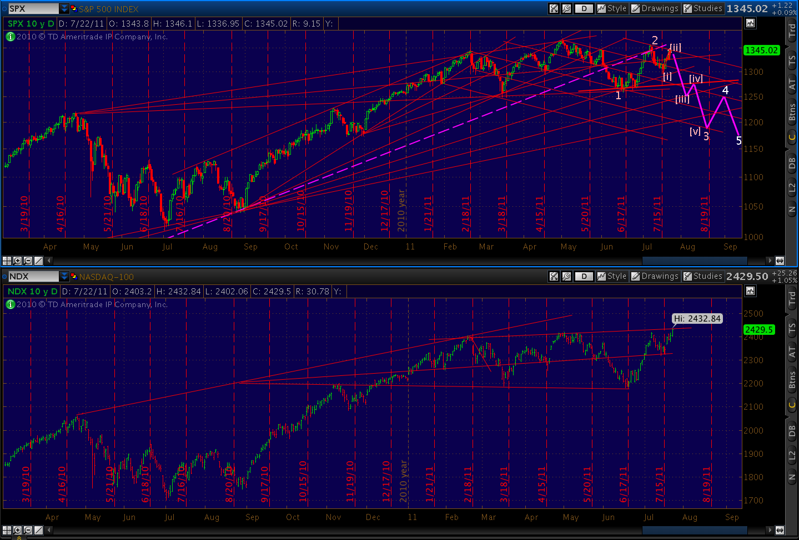799x540 pixels.
Task: Toggle DB sidebar tab on SPX chart
Action: pyautogui.click(x=792, y=162)
